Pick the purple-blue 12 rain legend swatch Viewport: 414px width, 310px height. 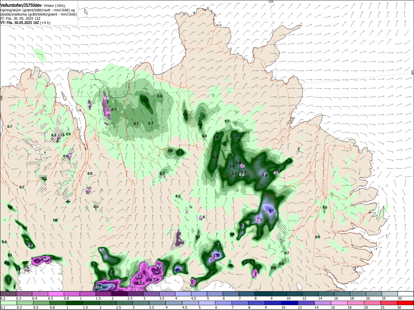pos(306,303)
